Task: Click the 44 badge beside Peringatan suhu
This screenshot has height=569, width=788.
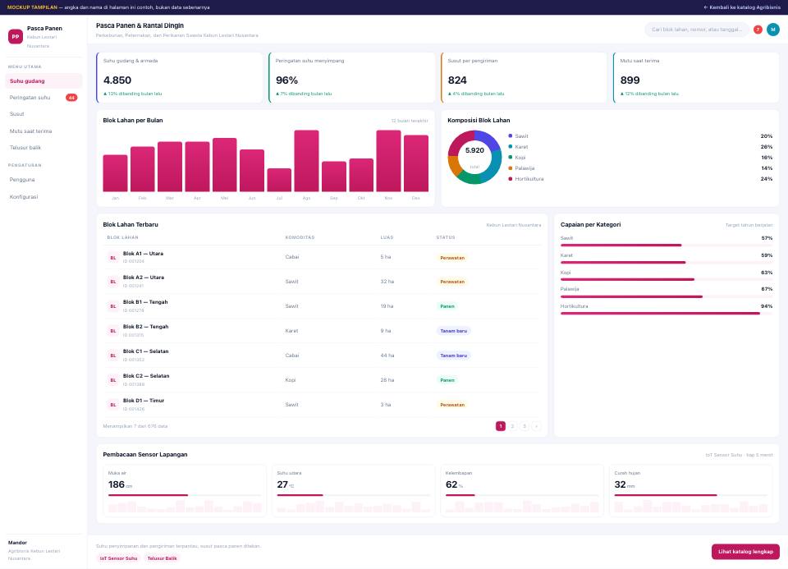Action: (71, 98)
